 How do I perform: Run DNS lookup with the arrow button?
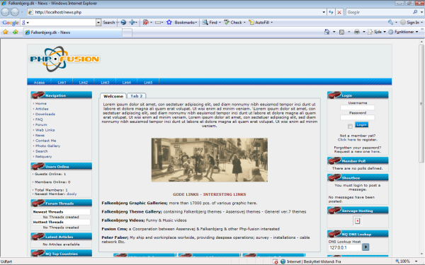pos(365,247)
